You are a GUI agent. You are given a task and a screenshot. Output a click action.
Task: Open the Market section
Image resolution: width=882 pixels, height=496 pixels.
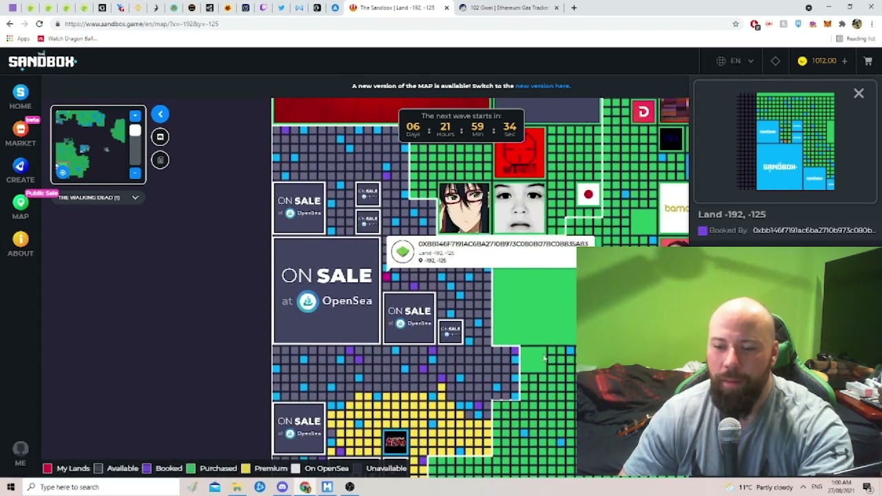point(20,134)
